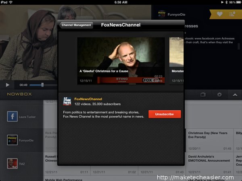The image size is (242, 181).
Task: Select the Facebook Laura Tucker channel
Action: tap(21, 117)
